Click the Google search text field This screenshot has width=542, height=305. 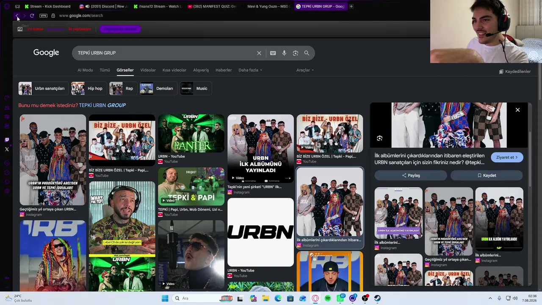[x=165, y=53]
